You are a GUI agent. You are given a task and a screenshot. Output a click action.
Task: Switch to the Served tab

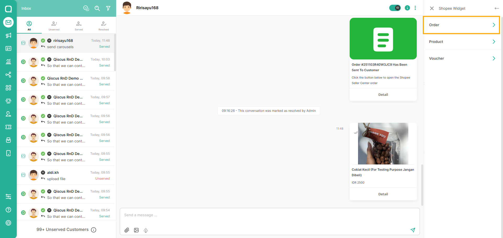point(79,26)
